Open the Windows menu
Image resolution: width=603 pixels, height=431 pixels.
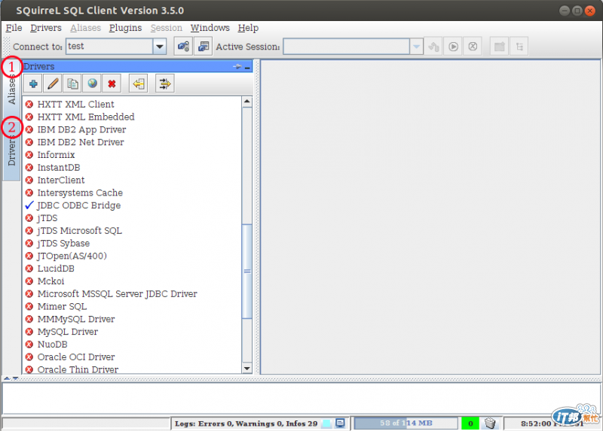point(210,28)
